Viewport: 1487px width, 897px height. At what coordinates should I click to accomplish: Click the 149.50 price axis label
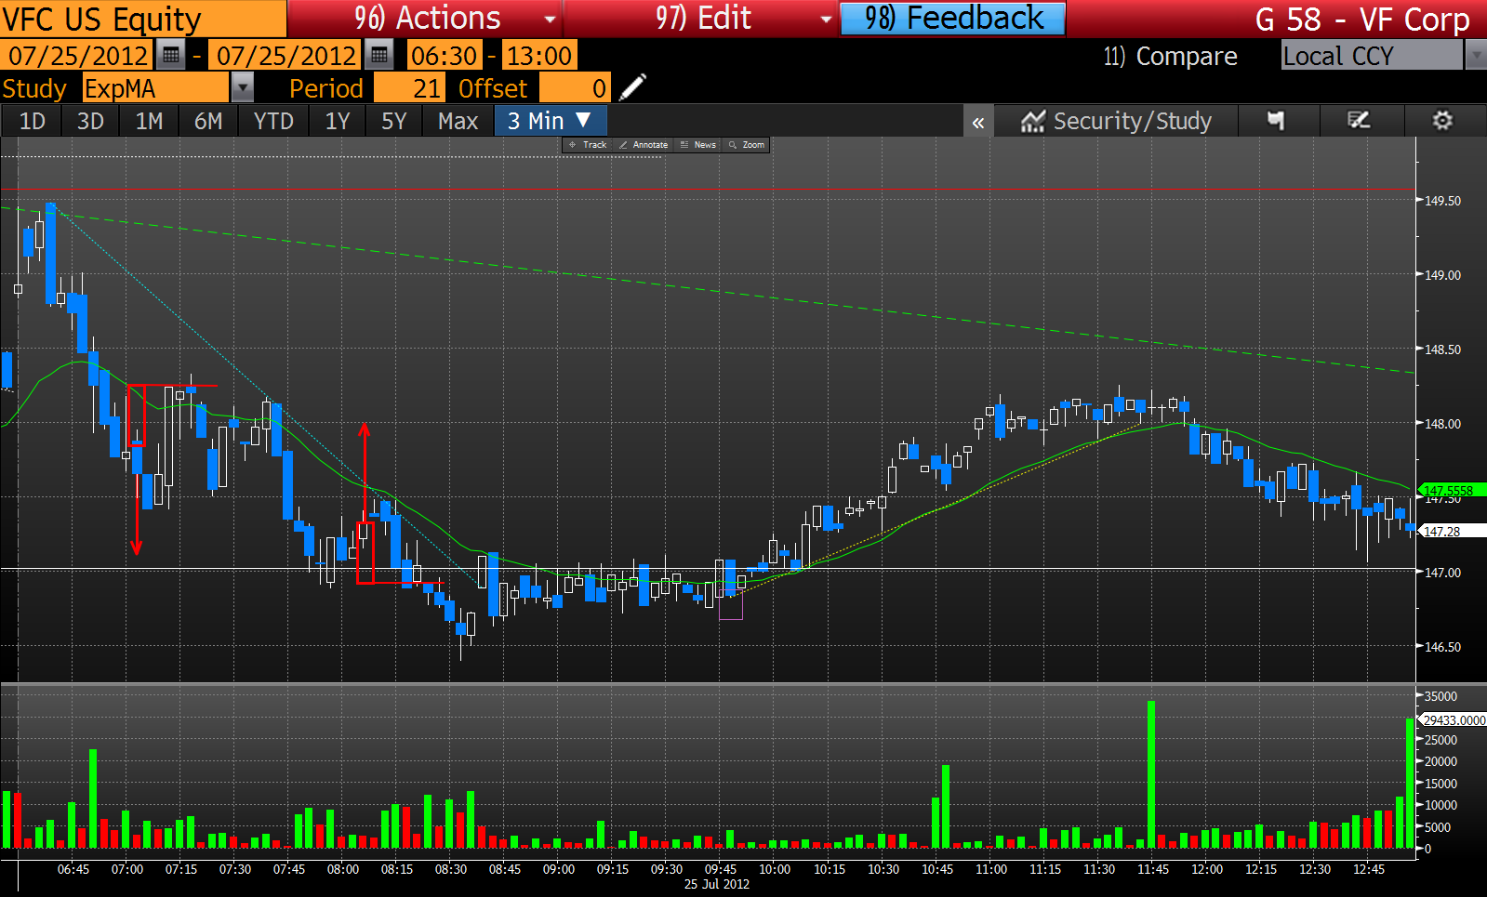point(1443,201)
